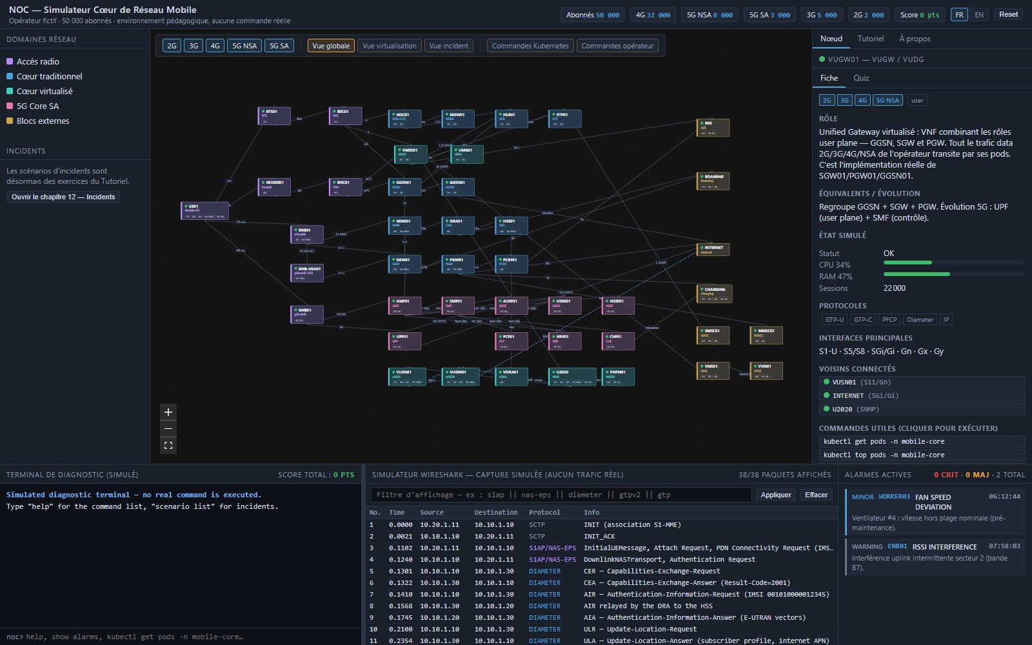Switch to Vue incident
Image resolution: width=1032 pixels, height=645 pixels.
coord(449,46)
